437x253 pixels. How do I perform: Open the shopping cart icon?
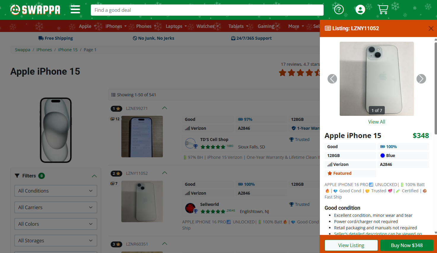(383, 9)
